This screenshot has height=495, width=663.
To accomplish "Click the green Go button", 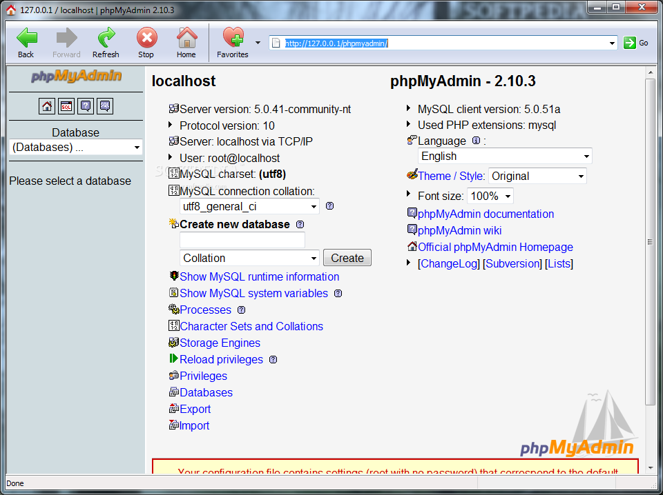I will pos(636,43).
